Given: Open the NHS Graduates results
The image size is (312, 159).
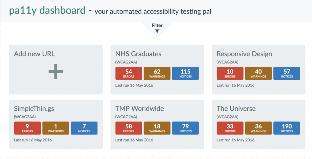Looking at the screenshot, I should (x=138, y=54).
